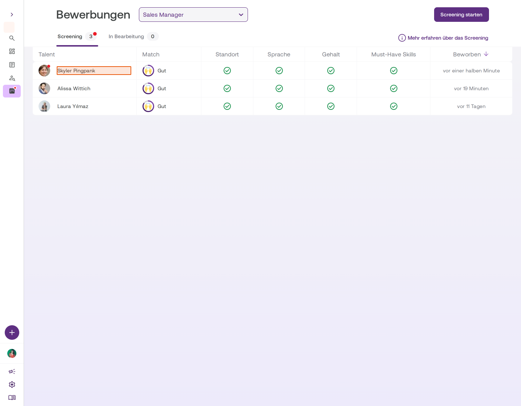Open the dashboard grid icon in the sidebar
The height and width of the screenshot is (406, 521).
[12, 51]
